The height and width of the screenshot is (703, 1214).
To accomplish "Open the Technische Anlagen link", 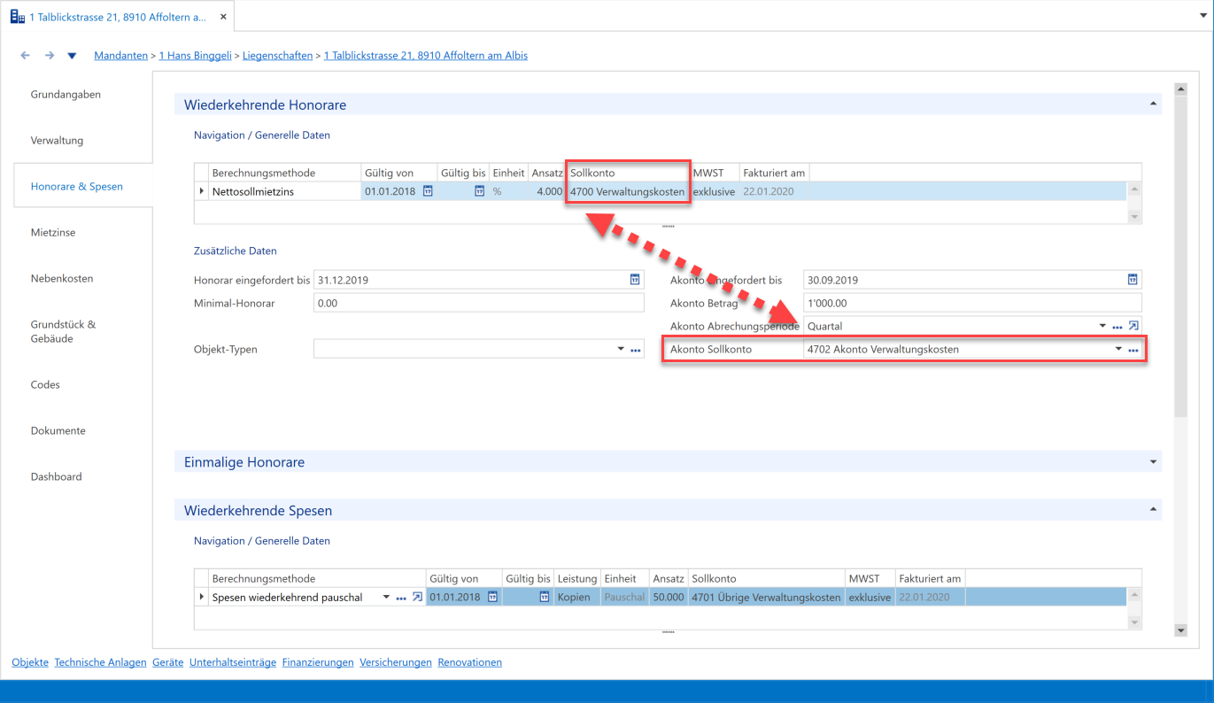I will (x=100, y=662).
